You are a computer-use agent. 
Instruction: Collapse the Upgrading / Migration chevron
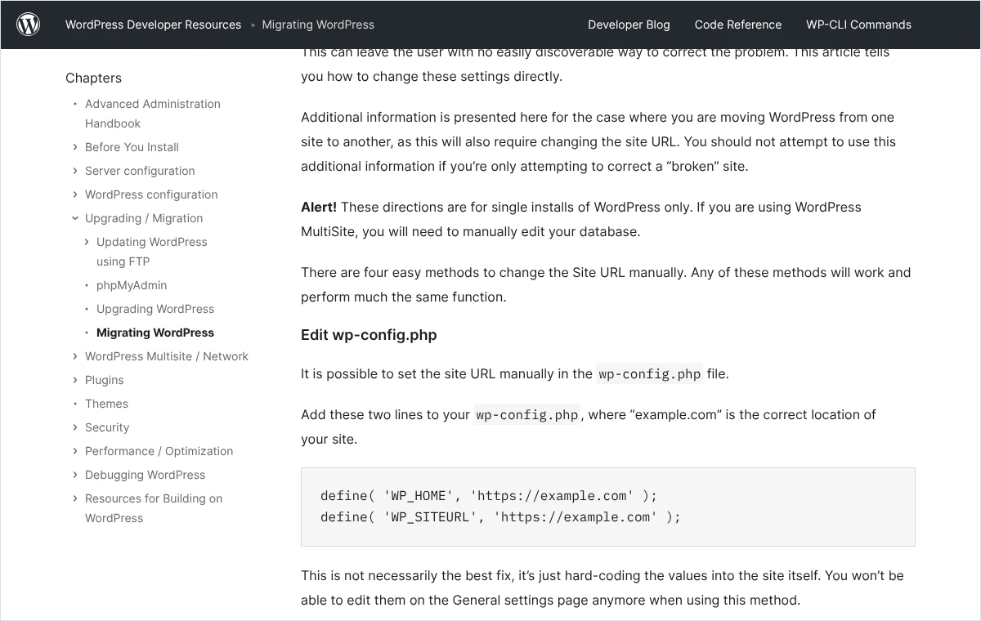75,218
